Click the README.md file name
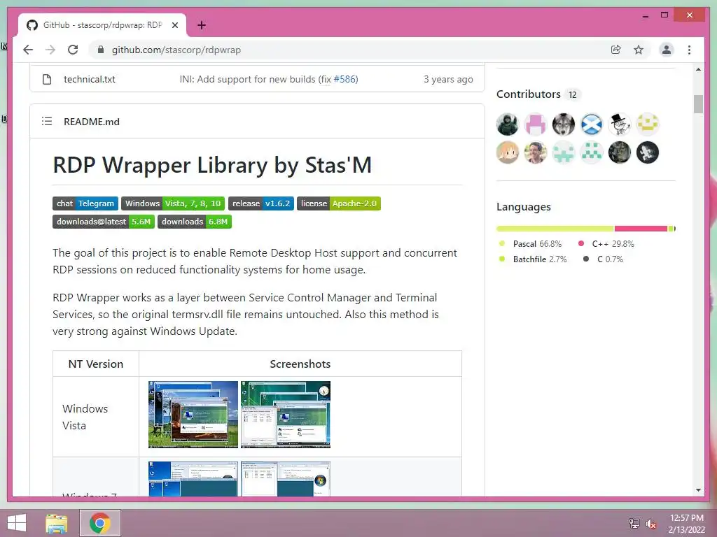Image resolution: width=717 pixels, height=537 pixels. pos(92,122)
